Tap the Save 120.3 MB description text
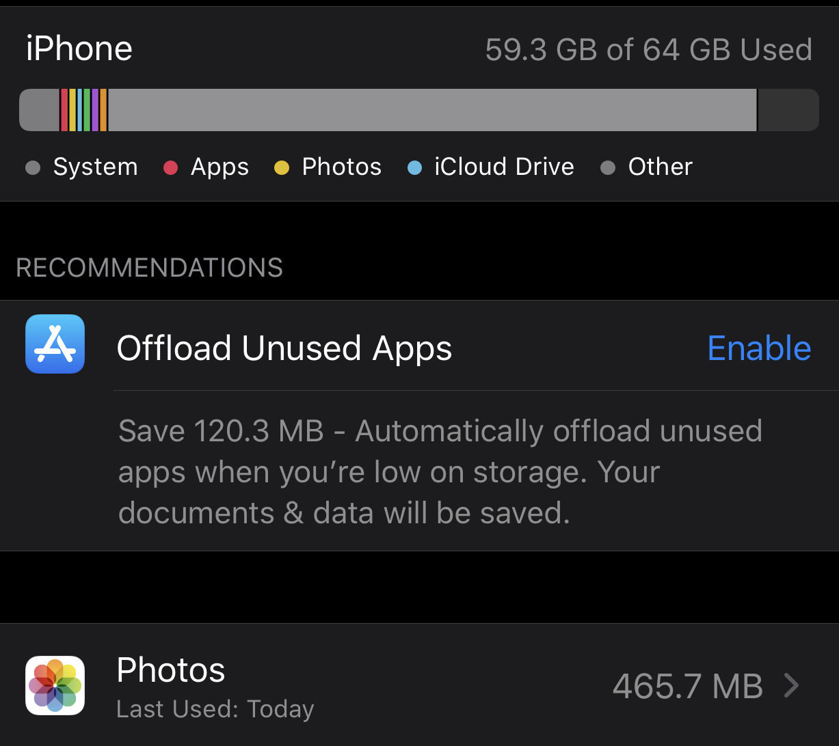The image size is (839, 746). tap(440, 472)
